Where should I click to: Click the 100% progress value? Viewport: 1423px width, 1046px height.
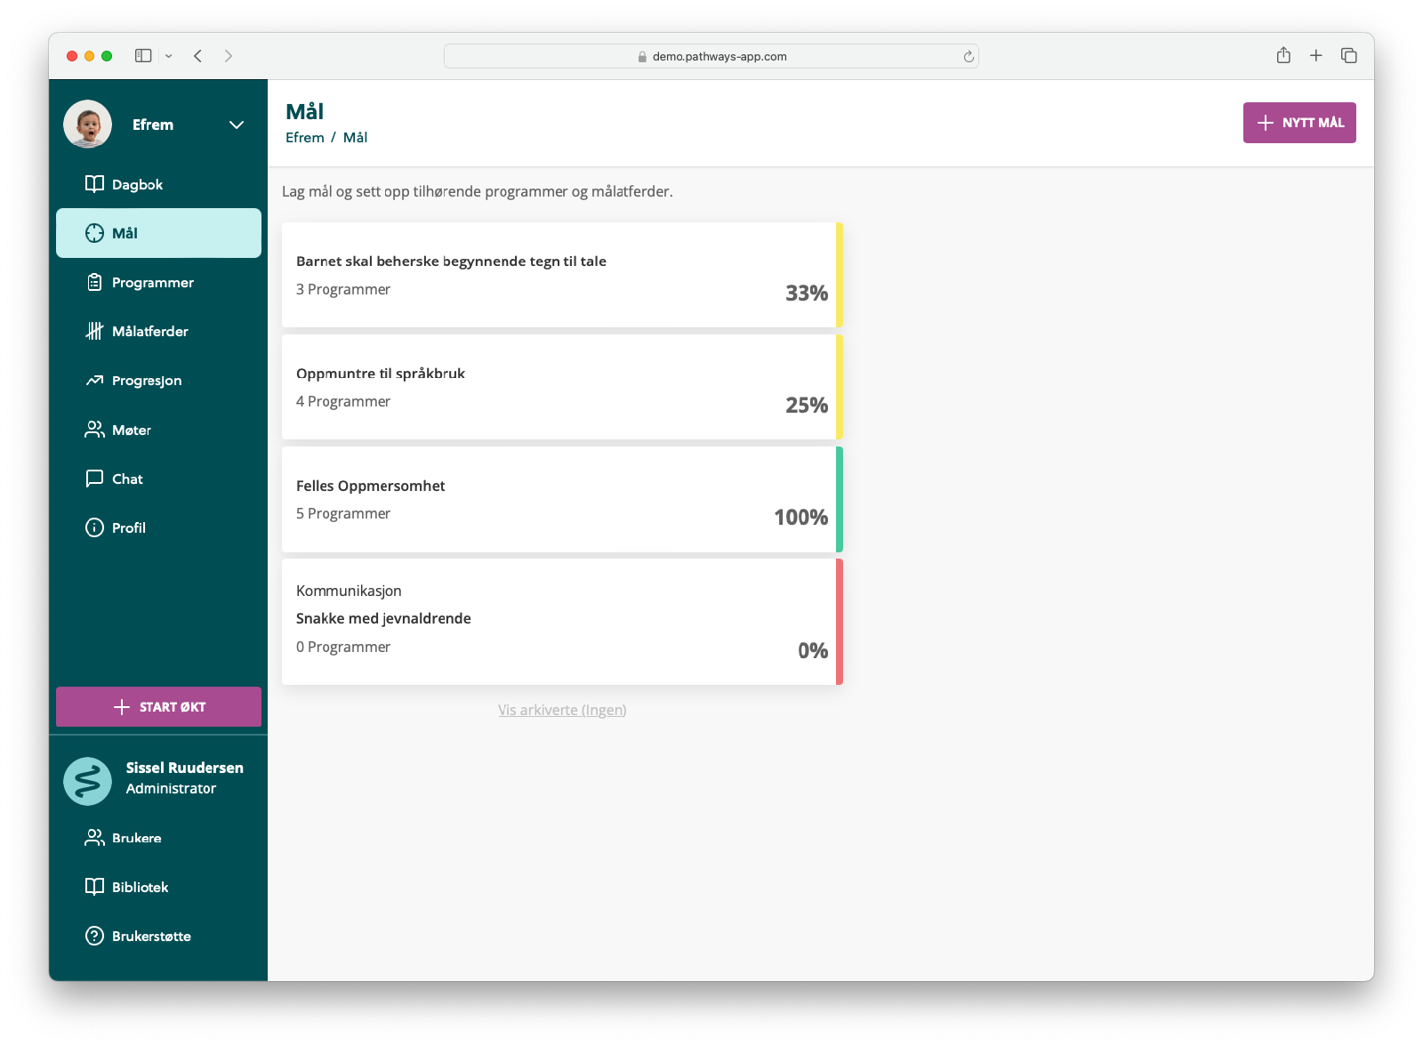pyautogui.click(x=800, y=517)
